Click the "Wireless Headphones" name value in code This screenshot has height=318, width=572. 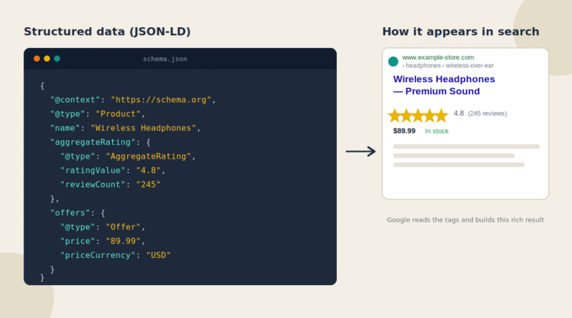pos(144,128)
